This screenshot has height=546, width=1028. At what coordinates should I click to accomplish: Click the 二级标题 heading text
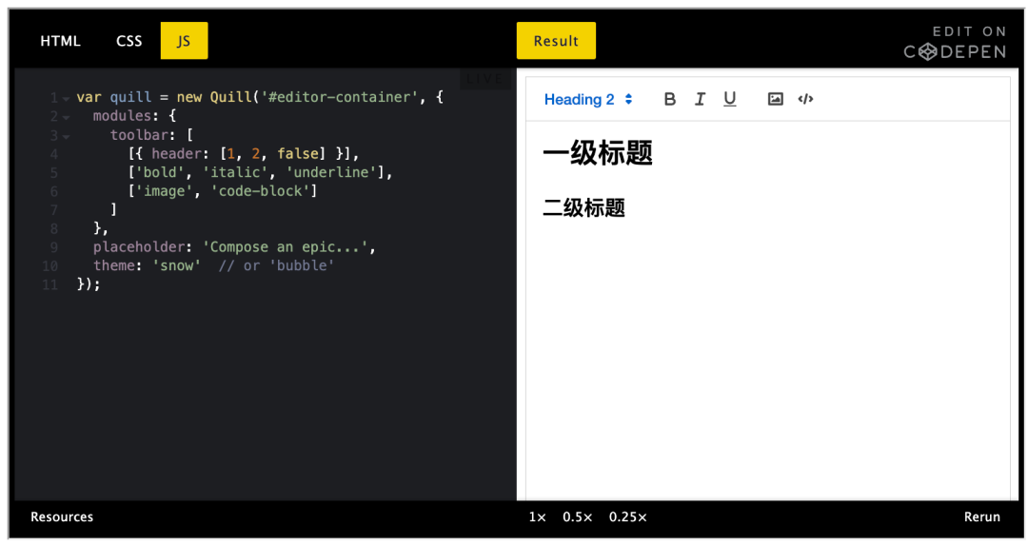coord(583,207)
